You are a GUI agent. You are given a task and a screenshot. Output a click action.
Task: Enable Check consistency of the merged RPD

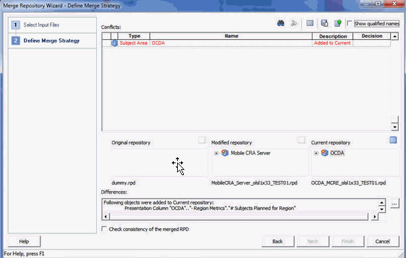click(104, 229)
